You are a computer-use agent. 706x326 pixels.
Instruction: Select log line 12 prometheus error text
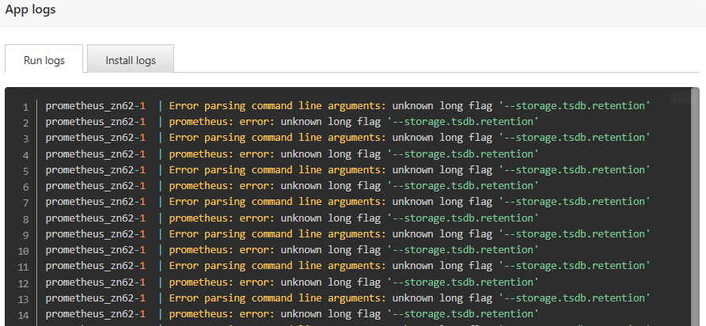click(x=354, y=282)
